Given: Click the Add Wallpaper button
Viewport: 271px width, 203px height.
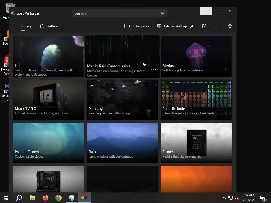Looking at the screenshot, I should (136, 26).
